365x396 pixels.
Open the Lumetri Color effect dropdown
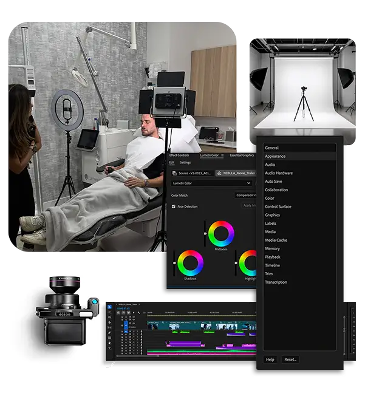[211, 183]
